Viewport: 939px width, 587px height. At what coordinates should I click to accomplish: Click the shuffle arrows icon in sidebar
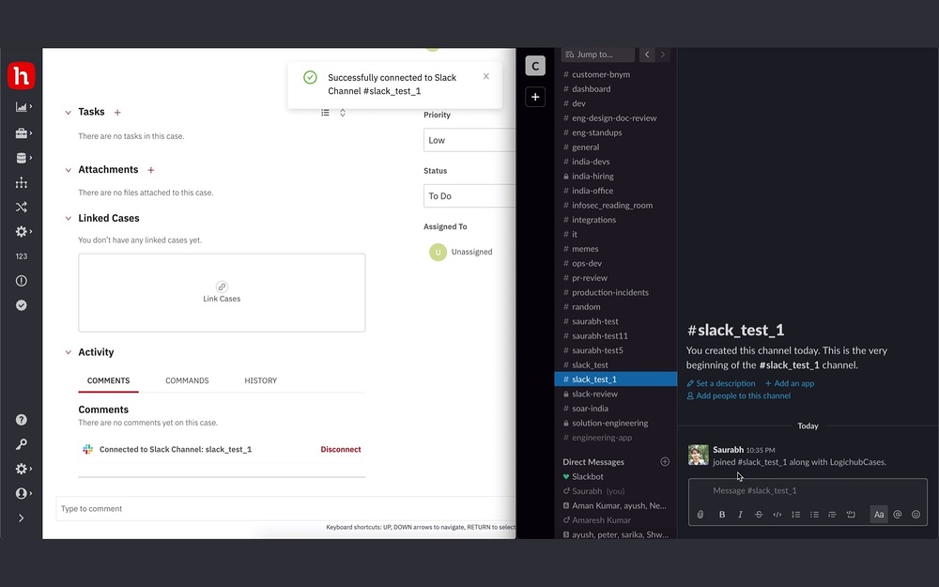(22, 208)
